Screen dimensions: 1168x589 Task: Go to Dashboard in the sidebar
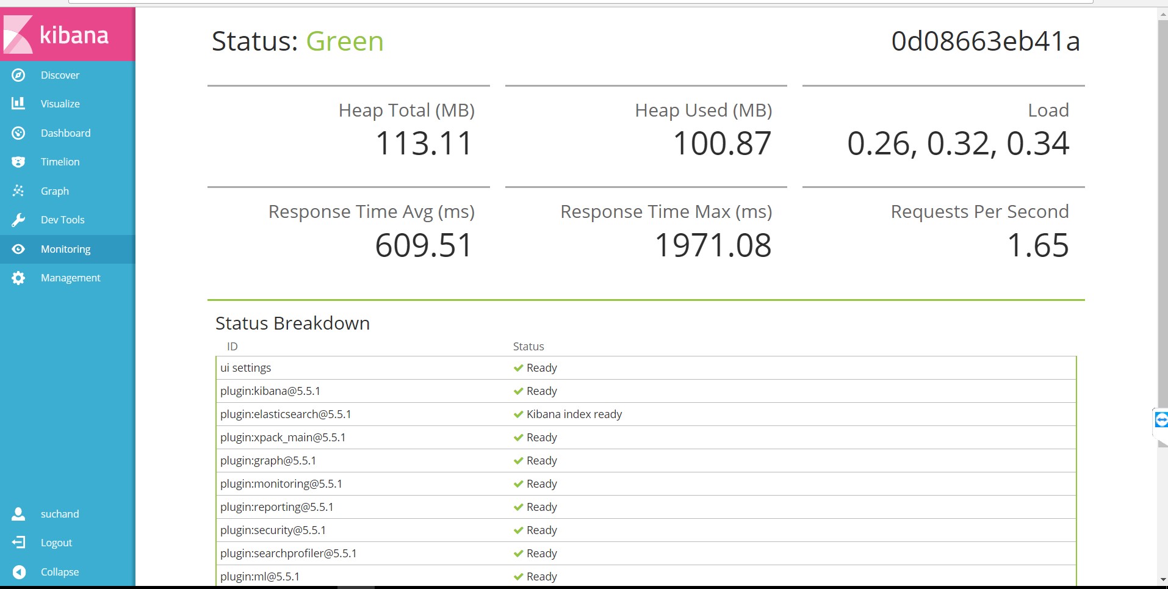pos(68,133)
